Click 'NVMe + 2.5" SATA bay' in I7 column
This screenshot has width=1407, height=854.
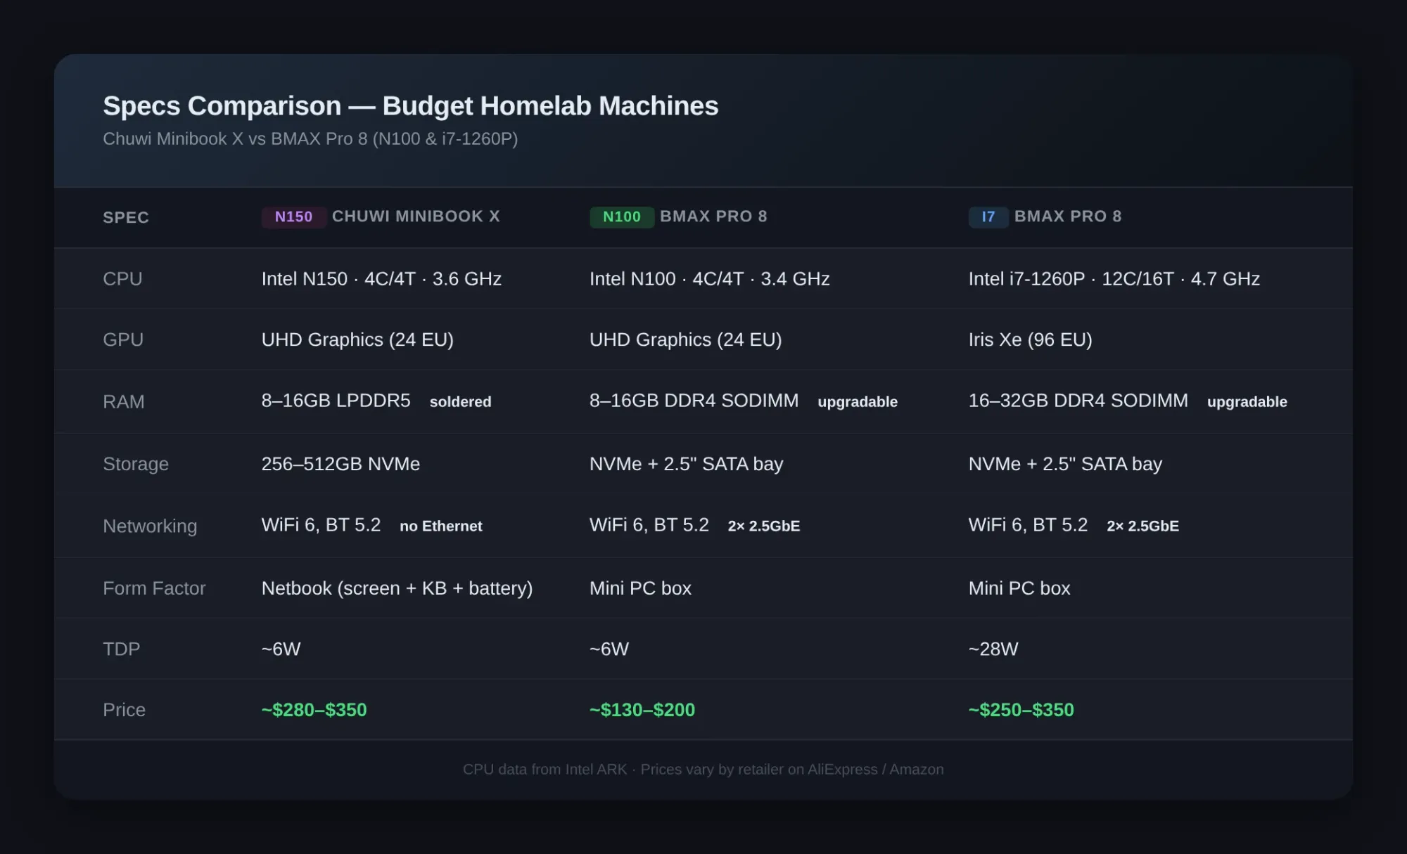(1066, 464)
